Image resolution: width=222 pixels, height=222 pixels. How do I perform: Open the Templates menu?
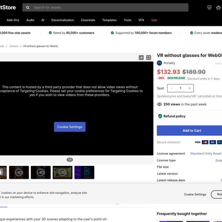click(109, 20)
